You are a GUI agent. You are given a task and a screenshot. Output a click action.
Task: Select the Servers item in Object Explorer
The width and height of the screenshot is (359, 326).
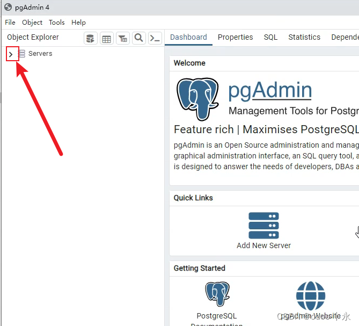(x=40, y=54)
